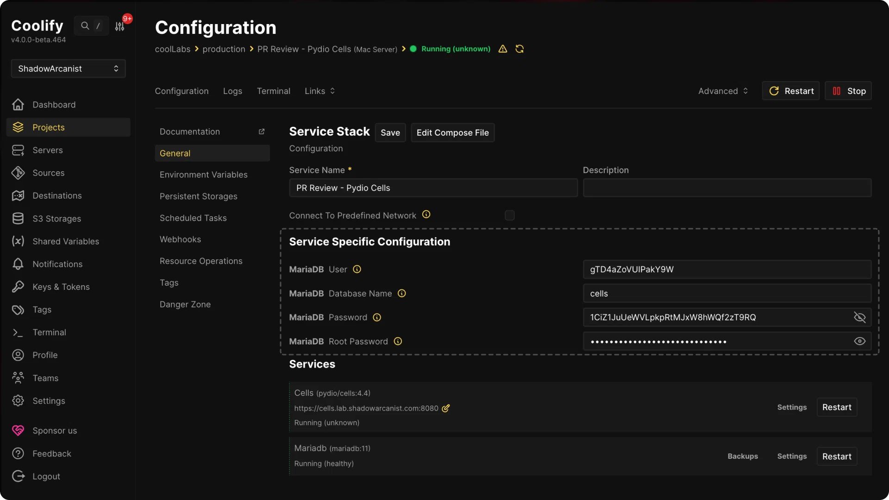This screenshot has width=889, height=500.
Task: Hide the MariaDB Root Password
Action: pos(859,341)
